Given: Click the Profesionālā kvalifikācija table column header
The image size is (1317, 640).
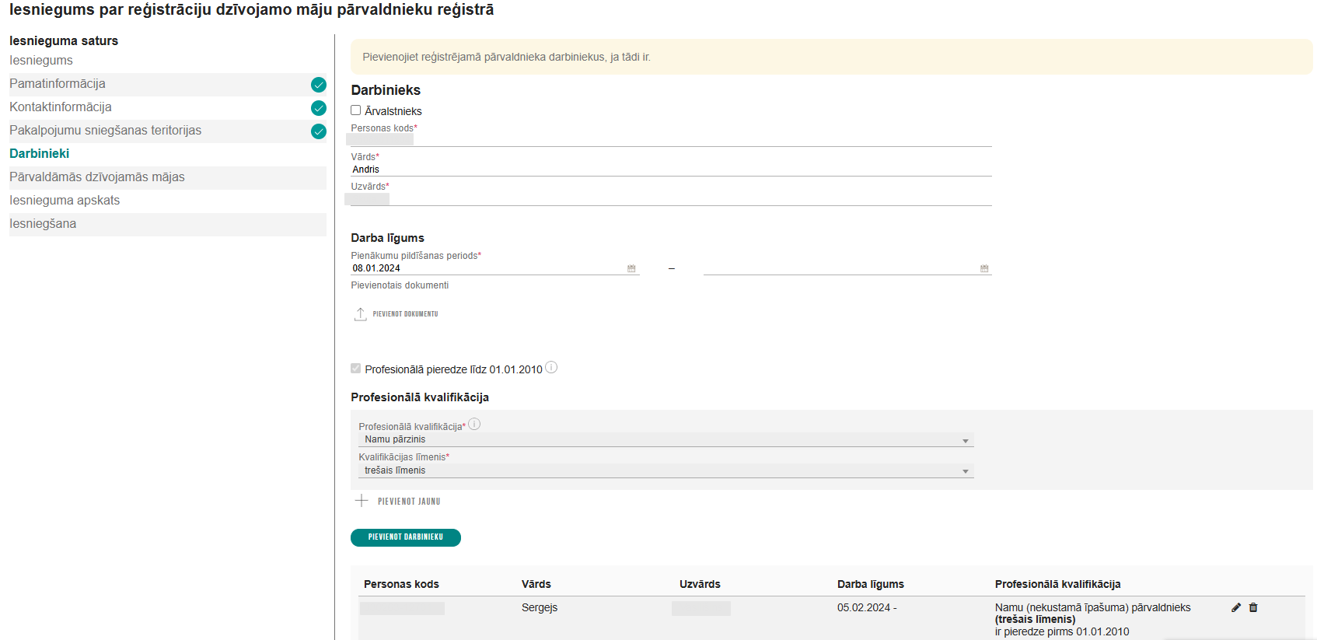Looking at the screenshot, I should 1057,584.
